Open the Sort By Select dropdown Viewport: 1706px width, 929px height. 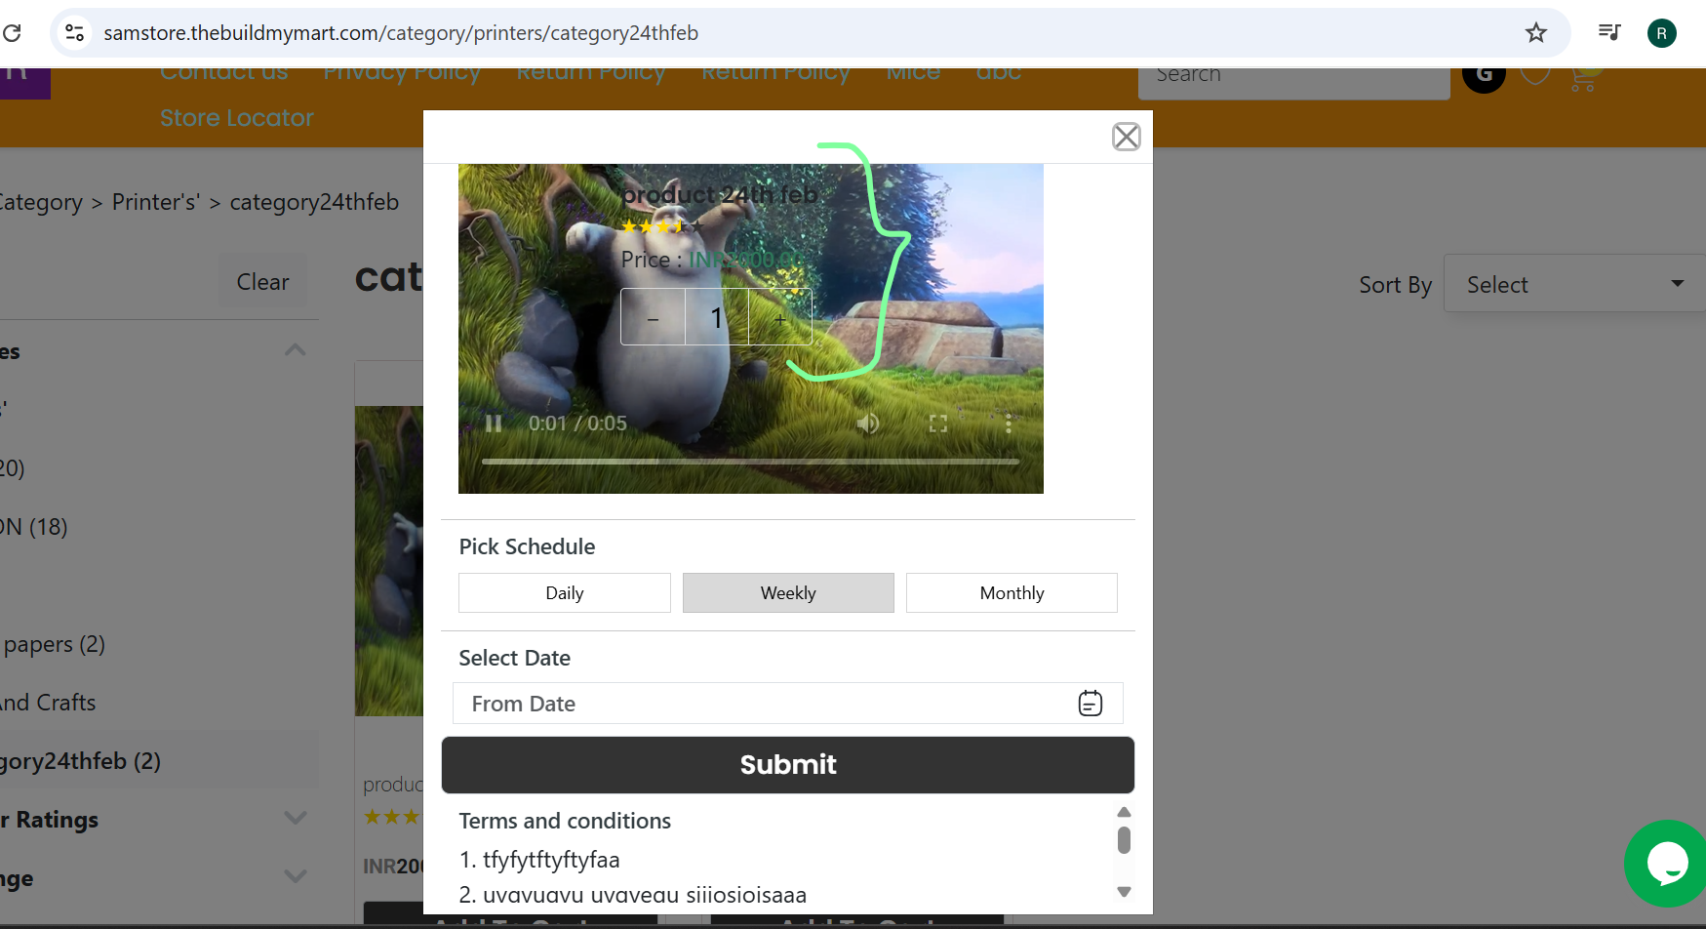pyautogui.click(x=1574, y=284)
